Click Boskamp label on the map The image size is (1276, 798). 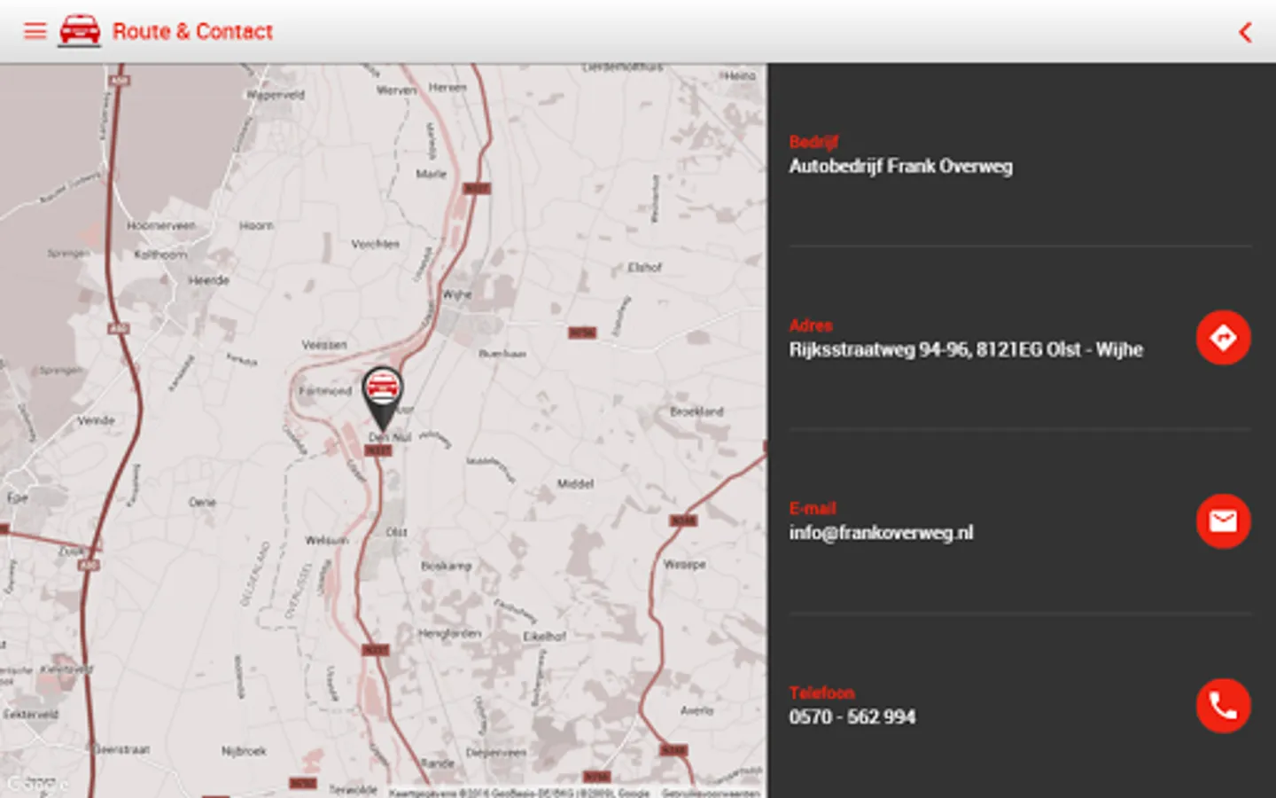[446, 566]
